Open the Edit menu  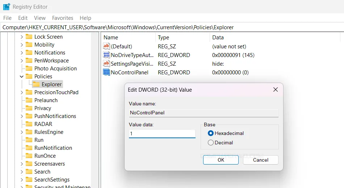point(23,18)
